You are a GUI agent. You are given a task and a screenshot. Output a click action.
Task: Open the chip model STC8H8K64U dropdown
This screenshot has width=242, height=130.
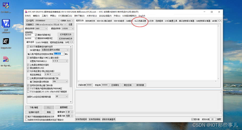47,20
